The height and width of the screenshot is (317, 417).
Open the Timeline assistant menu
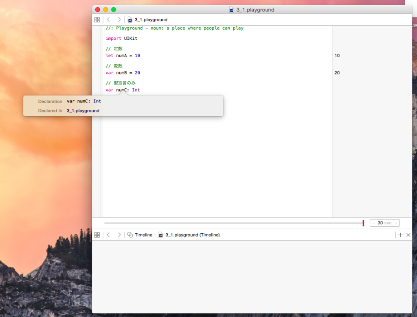(143, 235)
